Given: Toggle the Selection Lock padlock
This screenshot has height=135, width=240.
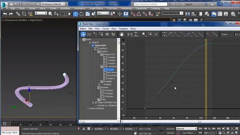Looking at the screenshot, I should (84, 129).
